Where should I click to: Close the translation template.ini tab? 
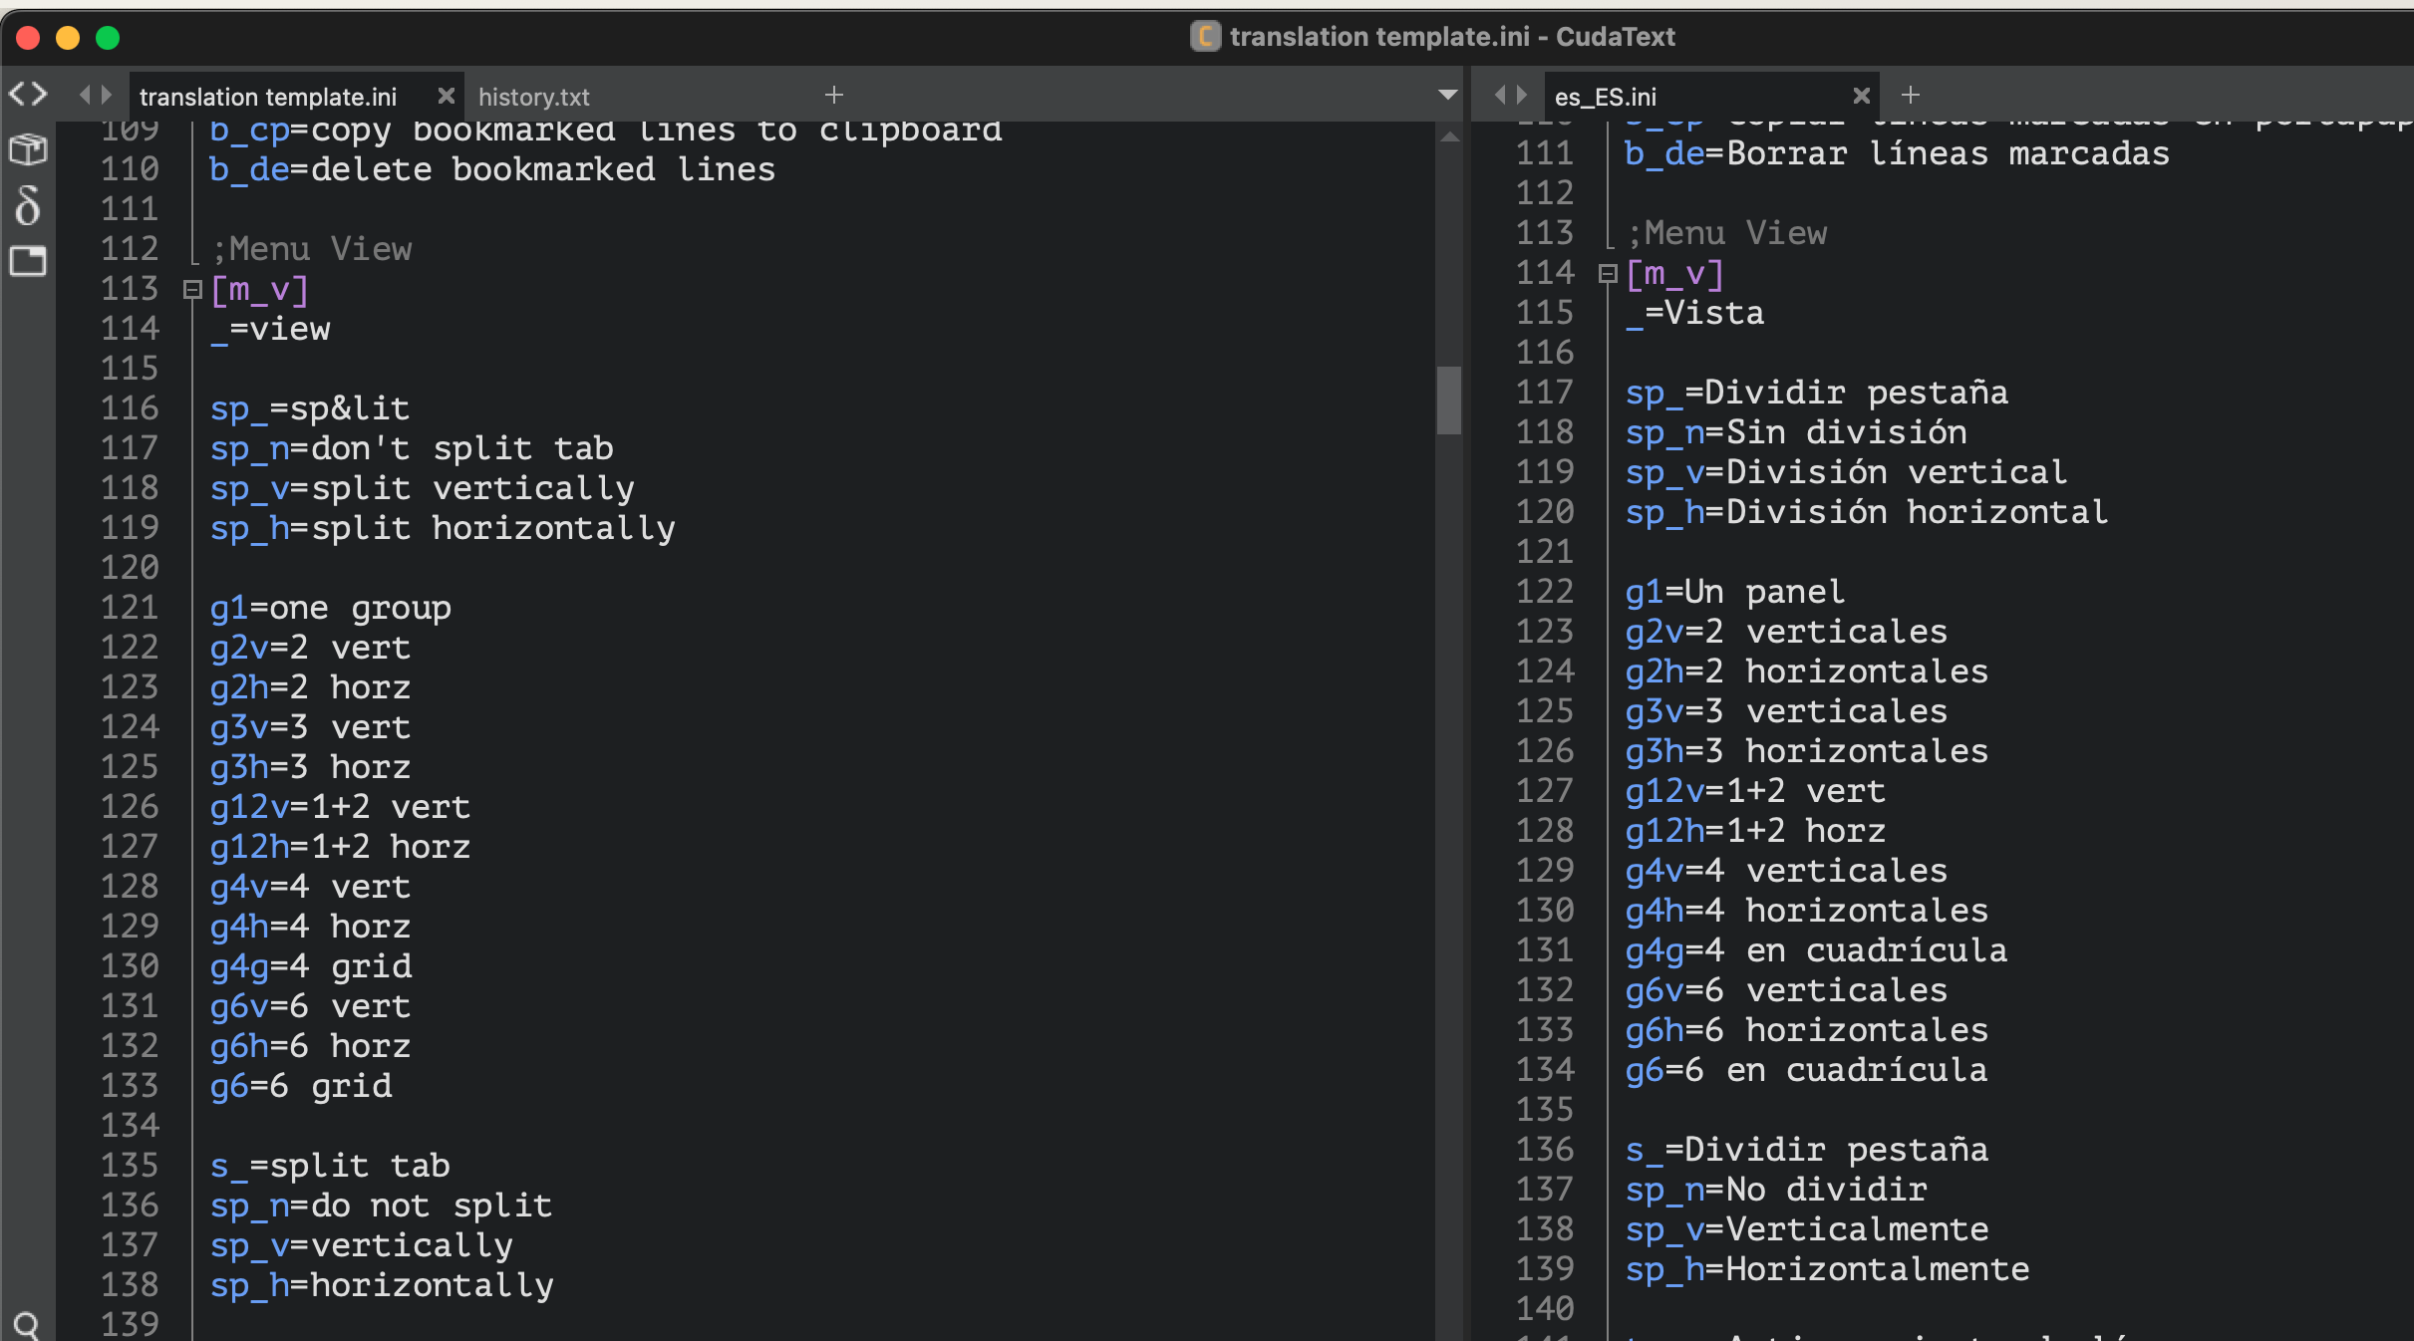446,96
